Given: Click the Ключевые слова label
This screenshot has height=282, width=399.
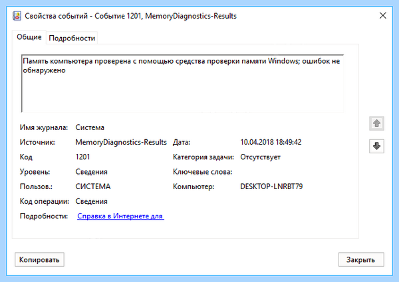Looking at the screenshot, I should pyautogui.click(x=203, y=172).
